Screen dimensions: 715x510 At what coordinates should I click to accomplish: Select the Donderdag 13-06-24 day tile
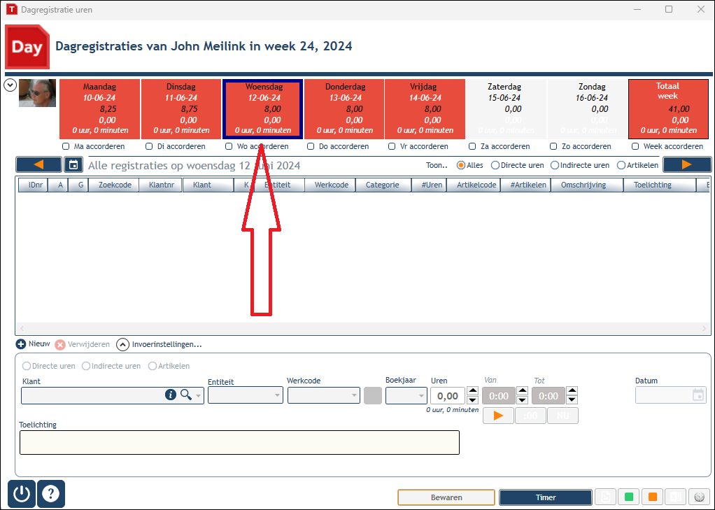[344, 109]
